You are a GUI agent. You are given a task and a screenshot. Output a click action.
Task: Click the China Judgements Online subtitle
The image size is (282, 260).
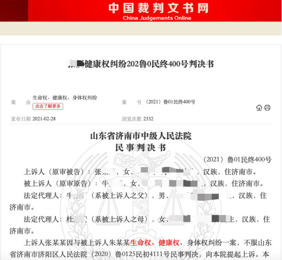click(157, 18)
